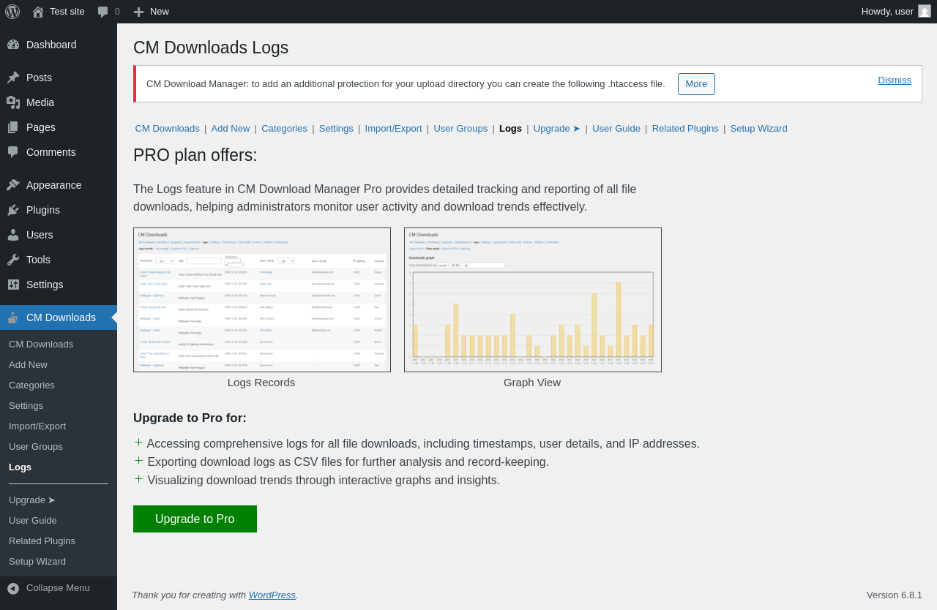Open the Logs Records screenshot thumbnail
The image size is (937, 610).
(262, 300)
